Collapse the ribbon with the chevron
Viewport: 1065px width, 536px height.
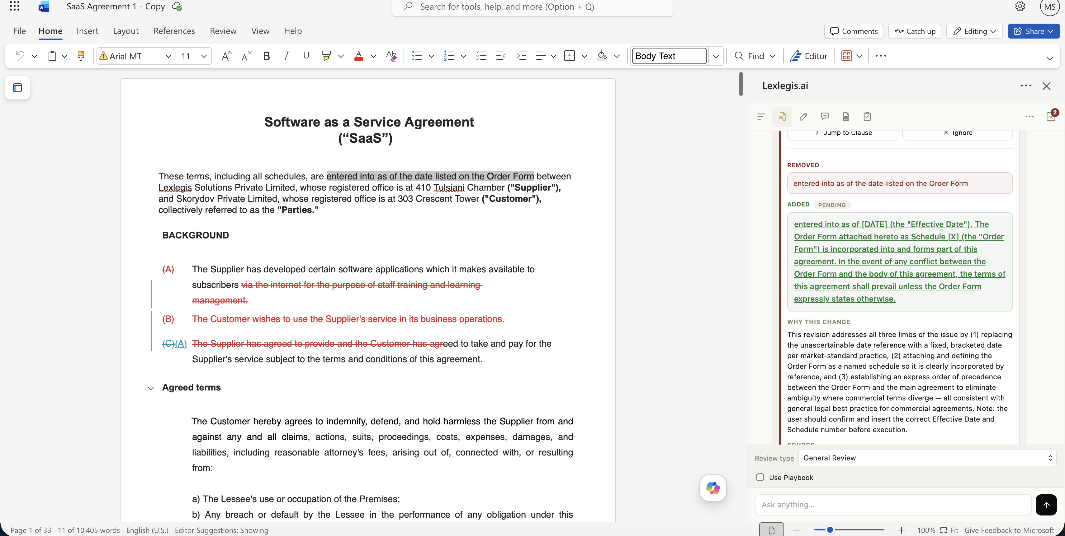[1049, 58]
